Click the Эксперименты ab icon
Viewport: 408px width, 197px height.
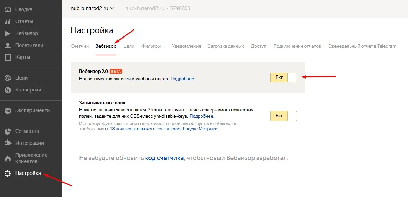8,111
